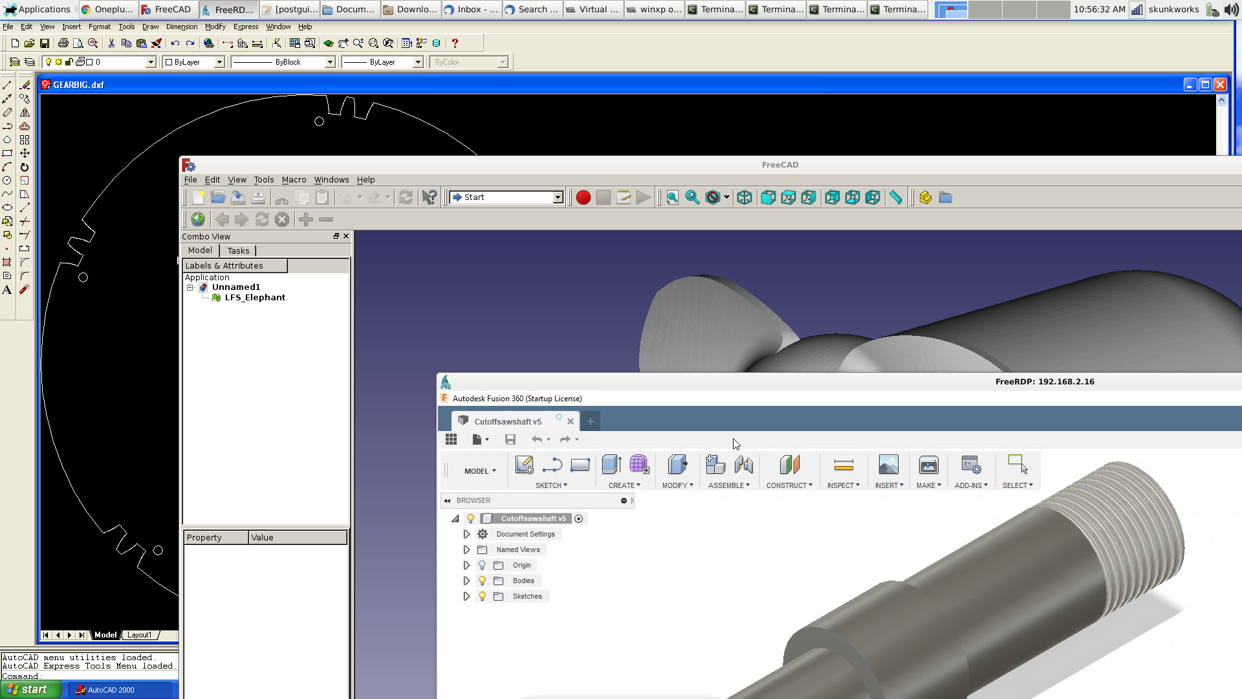This screenshot has height=699, width=1242.
Task: Collapse Unnamed1 tree in FreeCAD
Action: click(x=190, y=287)
